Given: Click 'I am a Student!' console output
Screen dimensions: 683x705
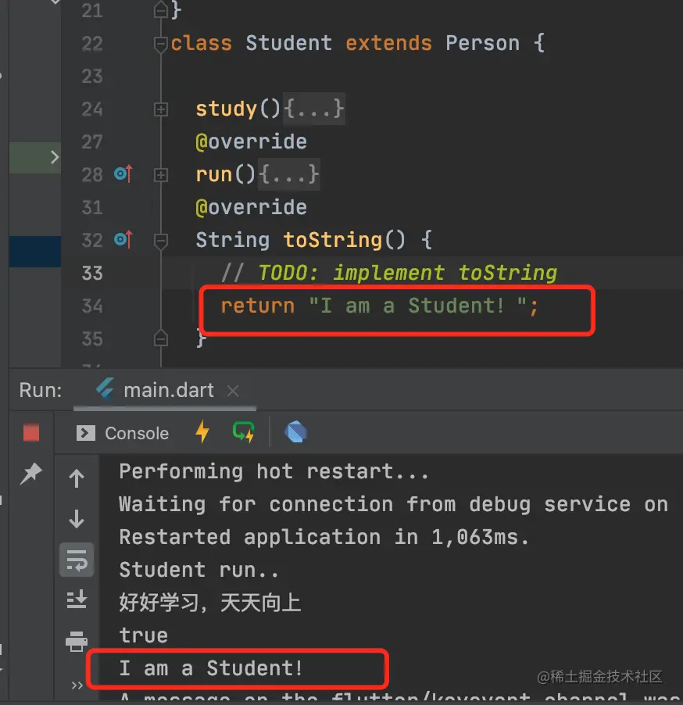Looking at the screenshot, I should [211, 668].
